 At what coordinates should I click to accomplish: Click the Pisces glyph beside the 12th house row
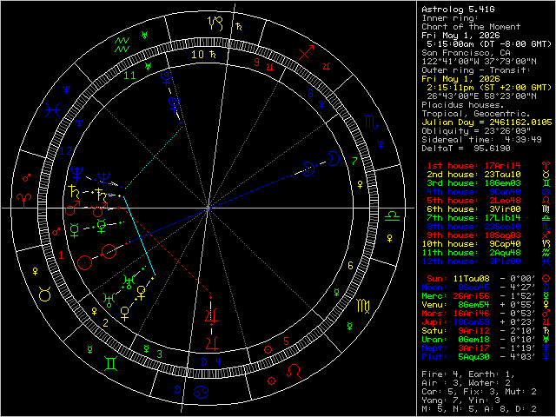pos(546,261)
